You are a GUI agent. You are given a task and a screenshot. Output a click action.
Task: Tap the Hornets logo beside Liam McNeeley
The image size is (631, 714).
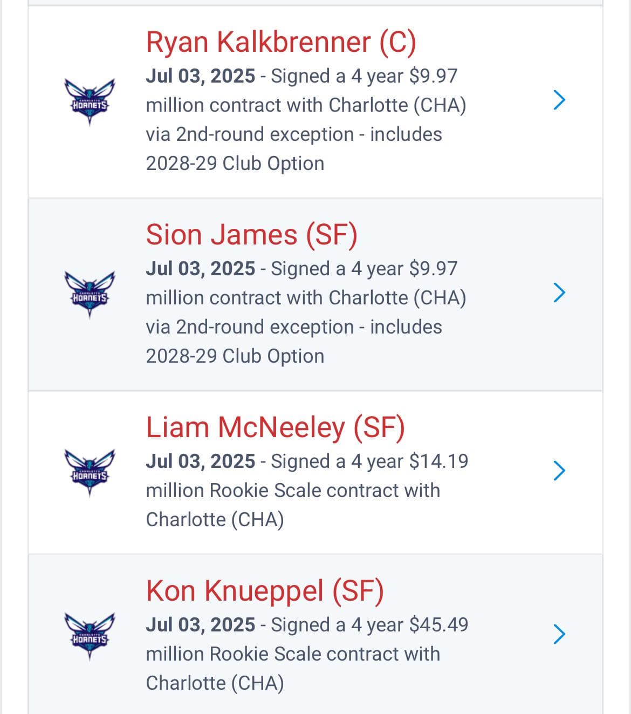click(x=90, y=473)
